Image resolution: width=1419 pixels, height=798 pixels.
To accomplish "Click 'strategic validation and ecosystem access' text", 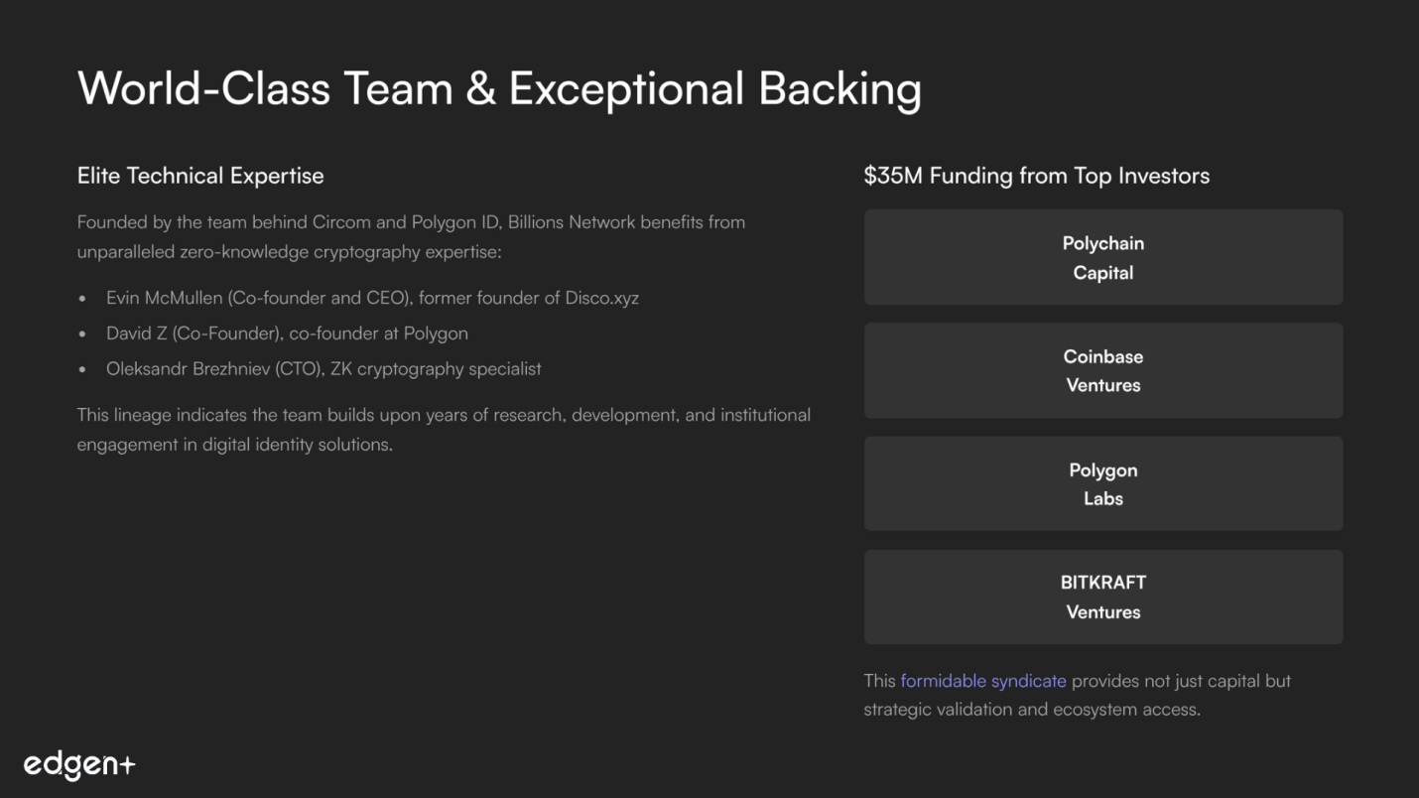I will (x=1031, y=710).
